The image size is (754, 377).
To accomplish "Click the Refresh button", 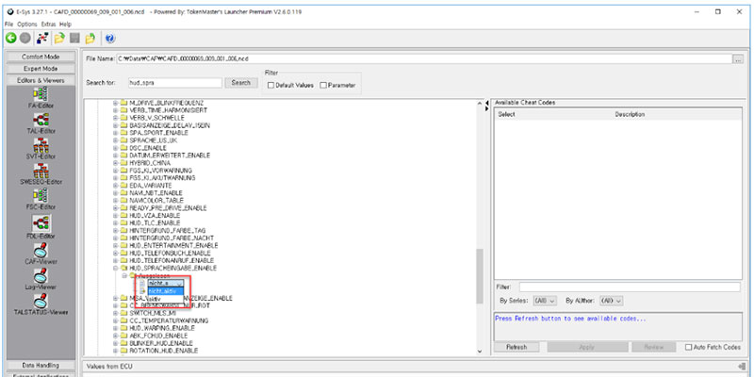I will 516,347.
